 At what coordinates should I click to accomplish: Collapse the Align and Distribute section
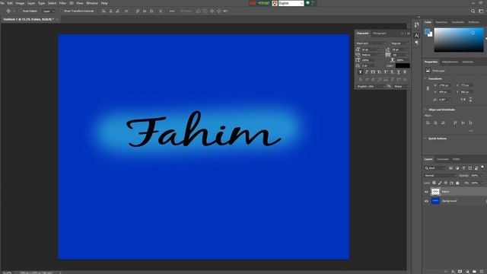coord(425,110)
